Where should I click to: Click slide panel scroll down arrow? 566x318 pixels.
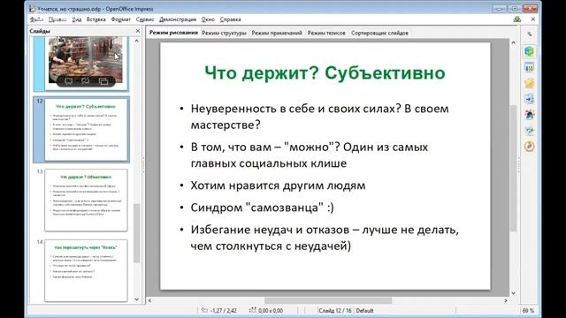pyautogui.click(x=136, y=299)
